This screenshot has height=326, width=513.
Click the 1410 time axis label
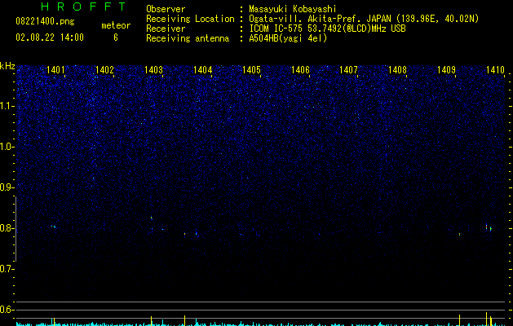coord(495,69)
